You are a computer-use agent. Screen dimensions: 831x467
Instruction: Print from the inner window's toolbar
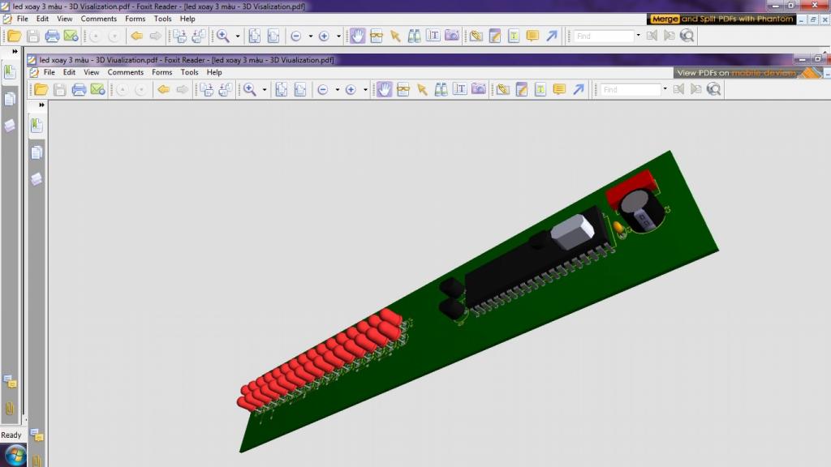(x=79, y=89)
